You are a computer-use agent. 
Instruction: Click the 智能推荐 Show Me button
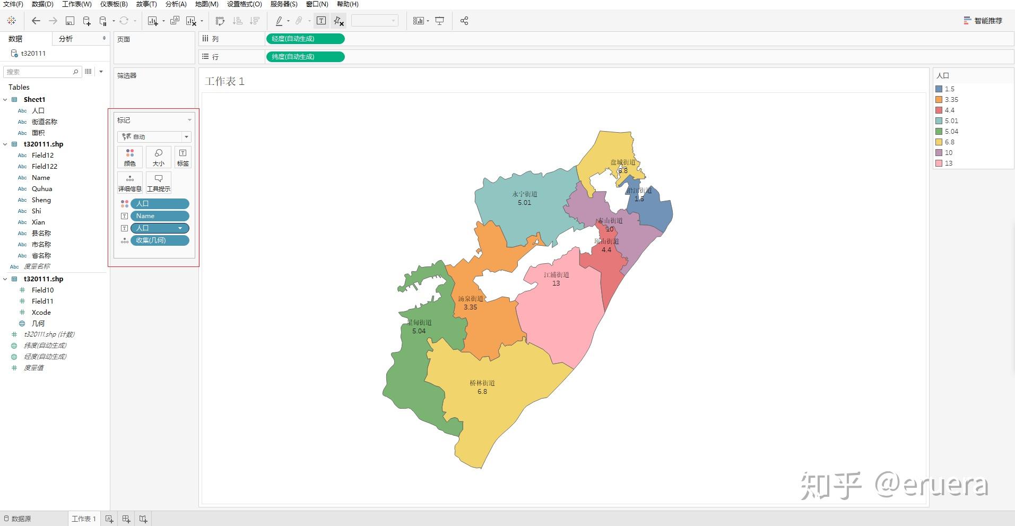tap(983, 21)
